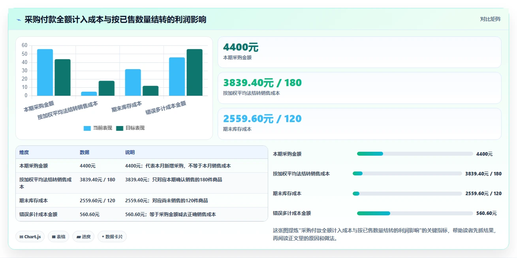
Task: Click the dark green bar for 期末库存成本
Action: coord(150,90)
